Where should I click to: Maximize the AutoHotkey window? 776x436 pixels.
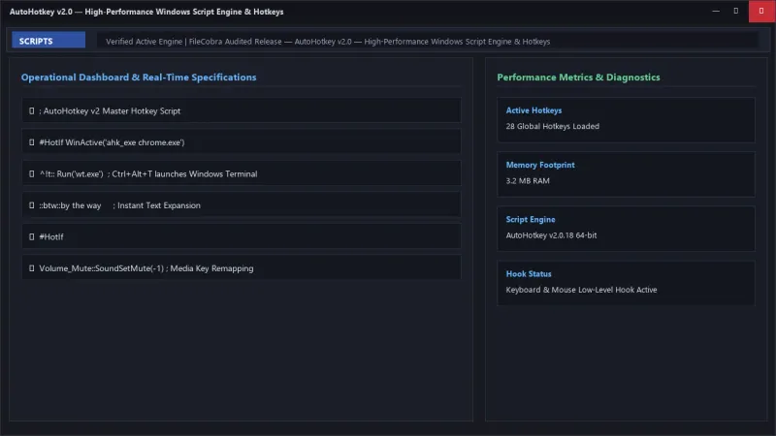(736, 11)
